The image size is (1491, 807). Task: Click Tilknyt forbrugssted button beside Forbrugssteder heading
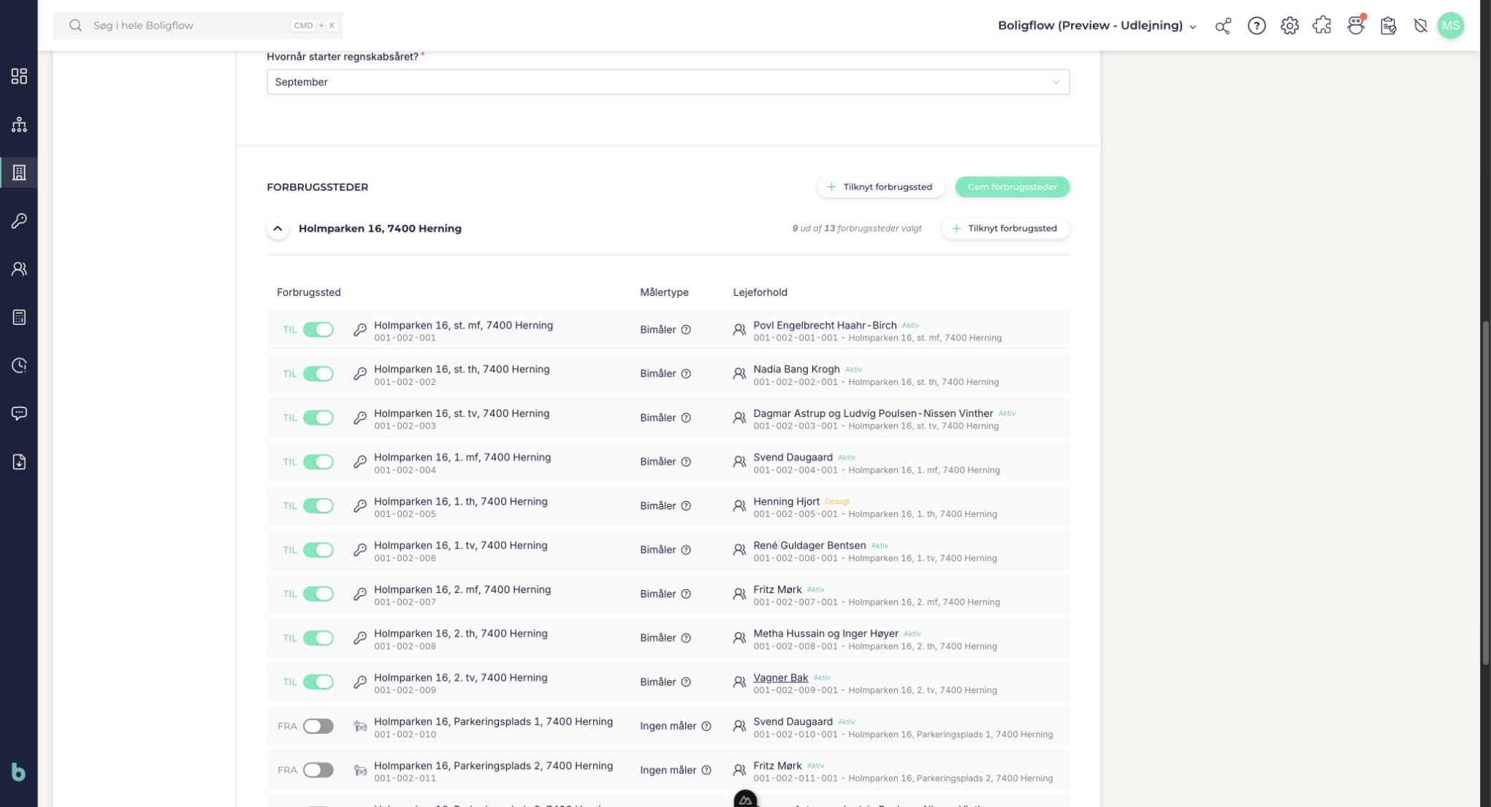880,187
